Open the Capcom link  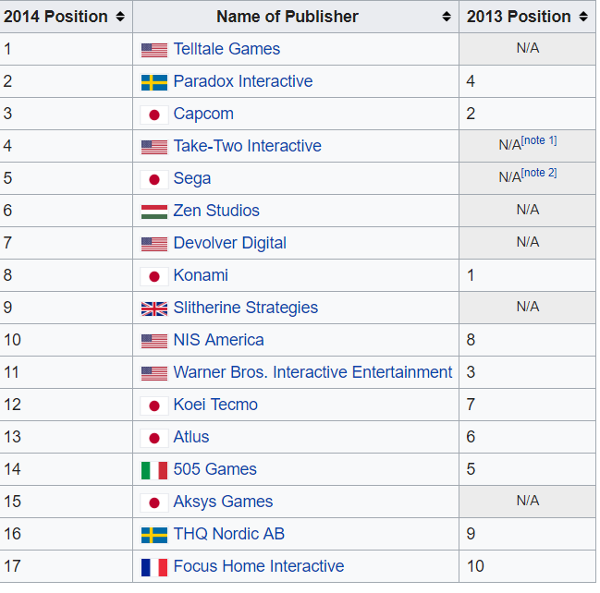click(x=203, y=114)
